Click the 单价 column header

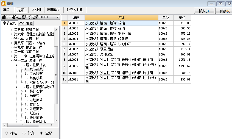tap(182, 18)
